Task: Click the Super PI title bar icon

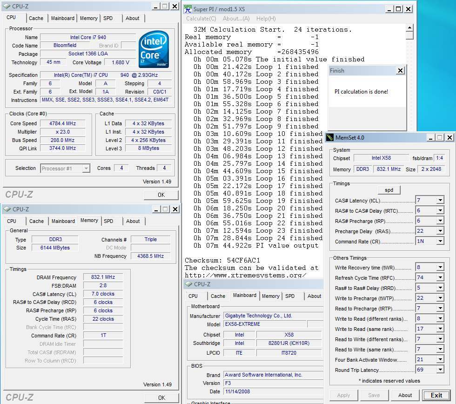Action: pyautogui.click(x=188, y=9)
